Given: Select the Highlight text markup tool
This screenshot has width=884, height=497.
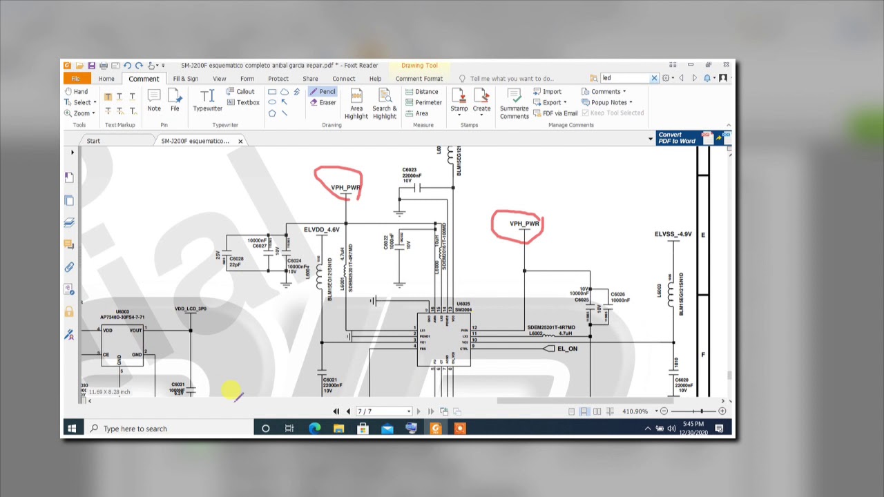Looking at the screenshot, I should (108, 97).
